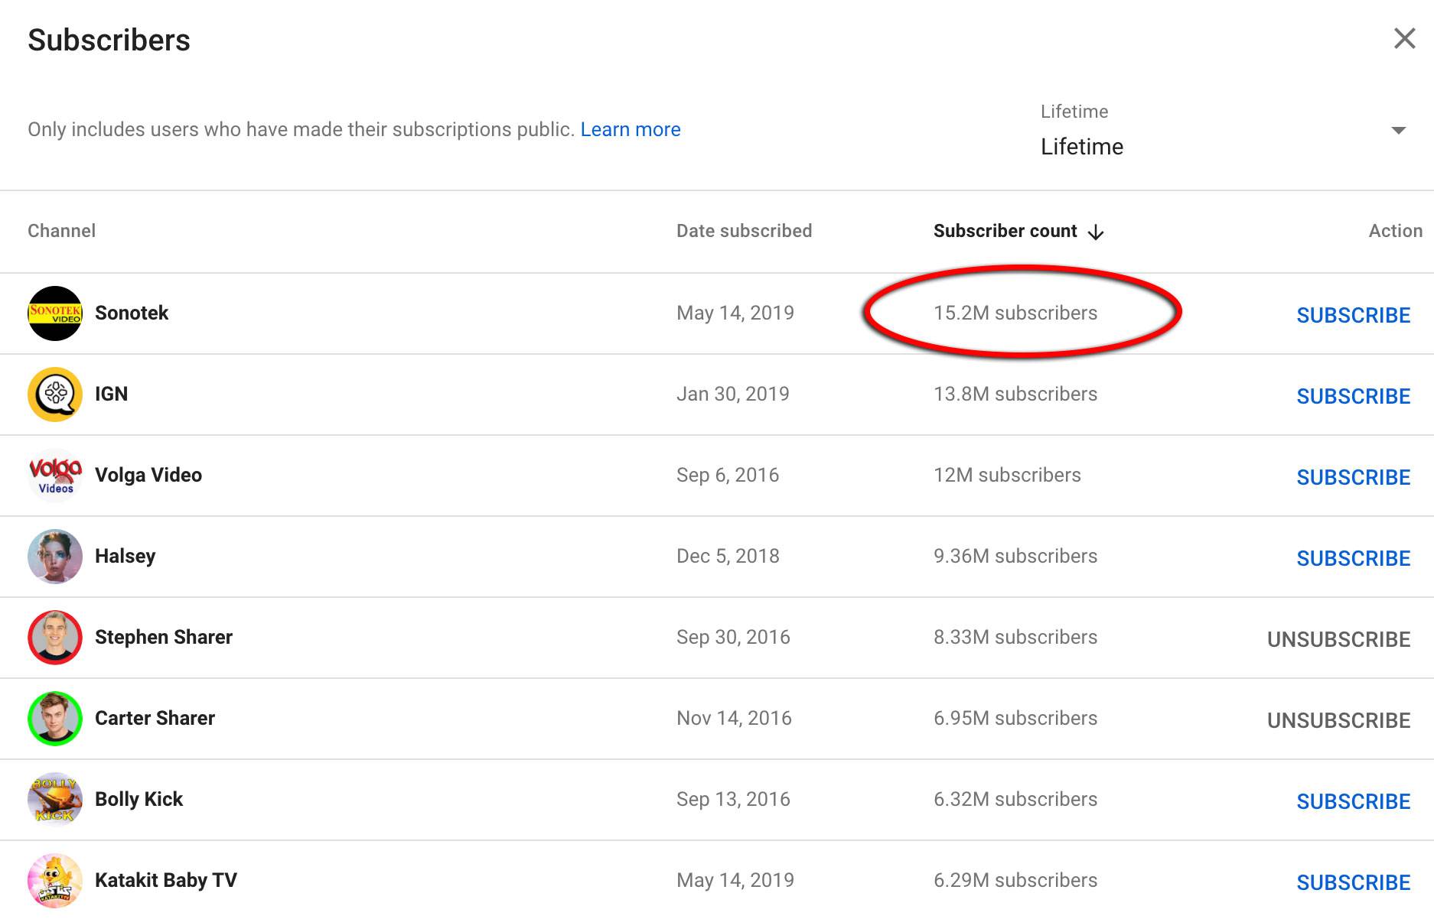Click Halsey's date Dec 5, 2018

(728, 556)
